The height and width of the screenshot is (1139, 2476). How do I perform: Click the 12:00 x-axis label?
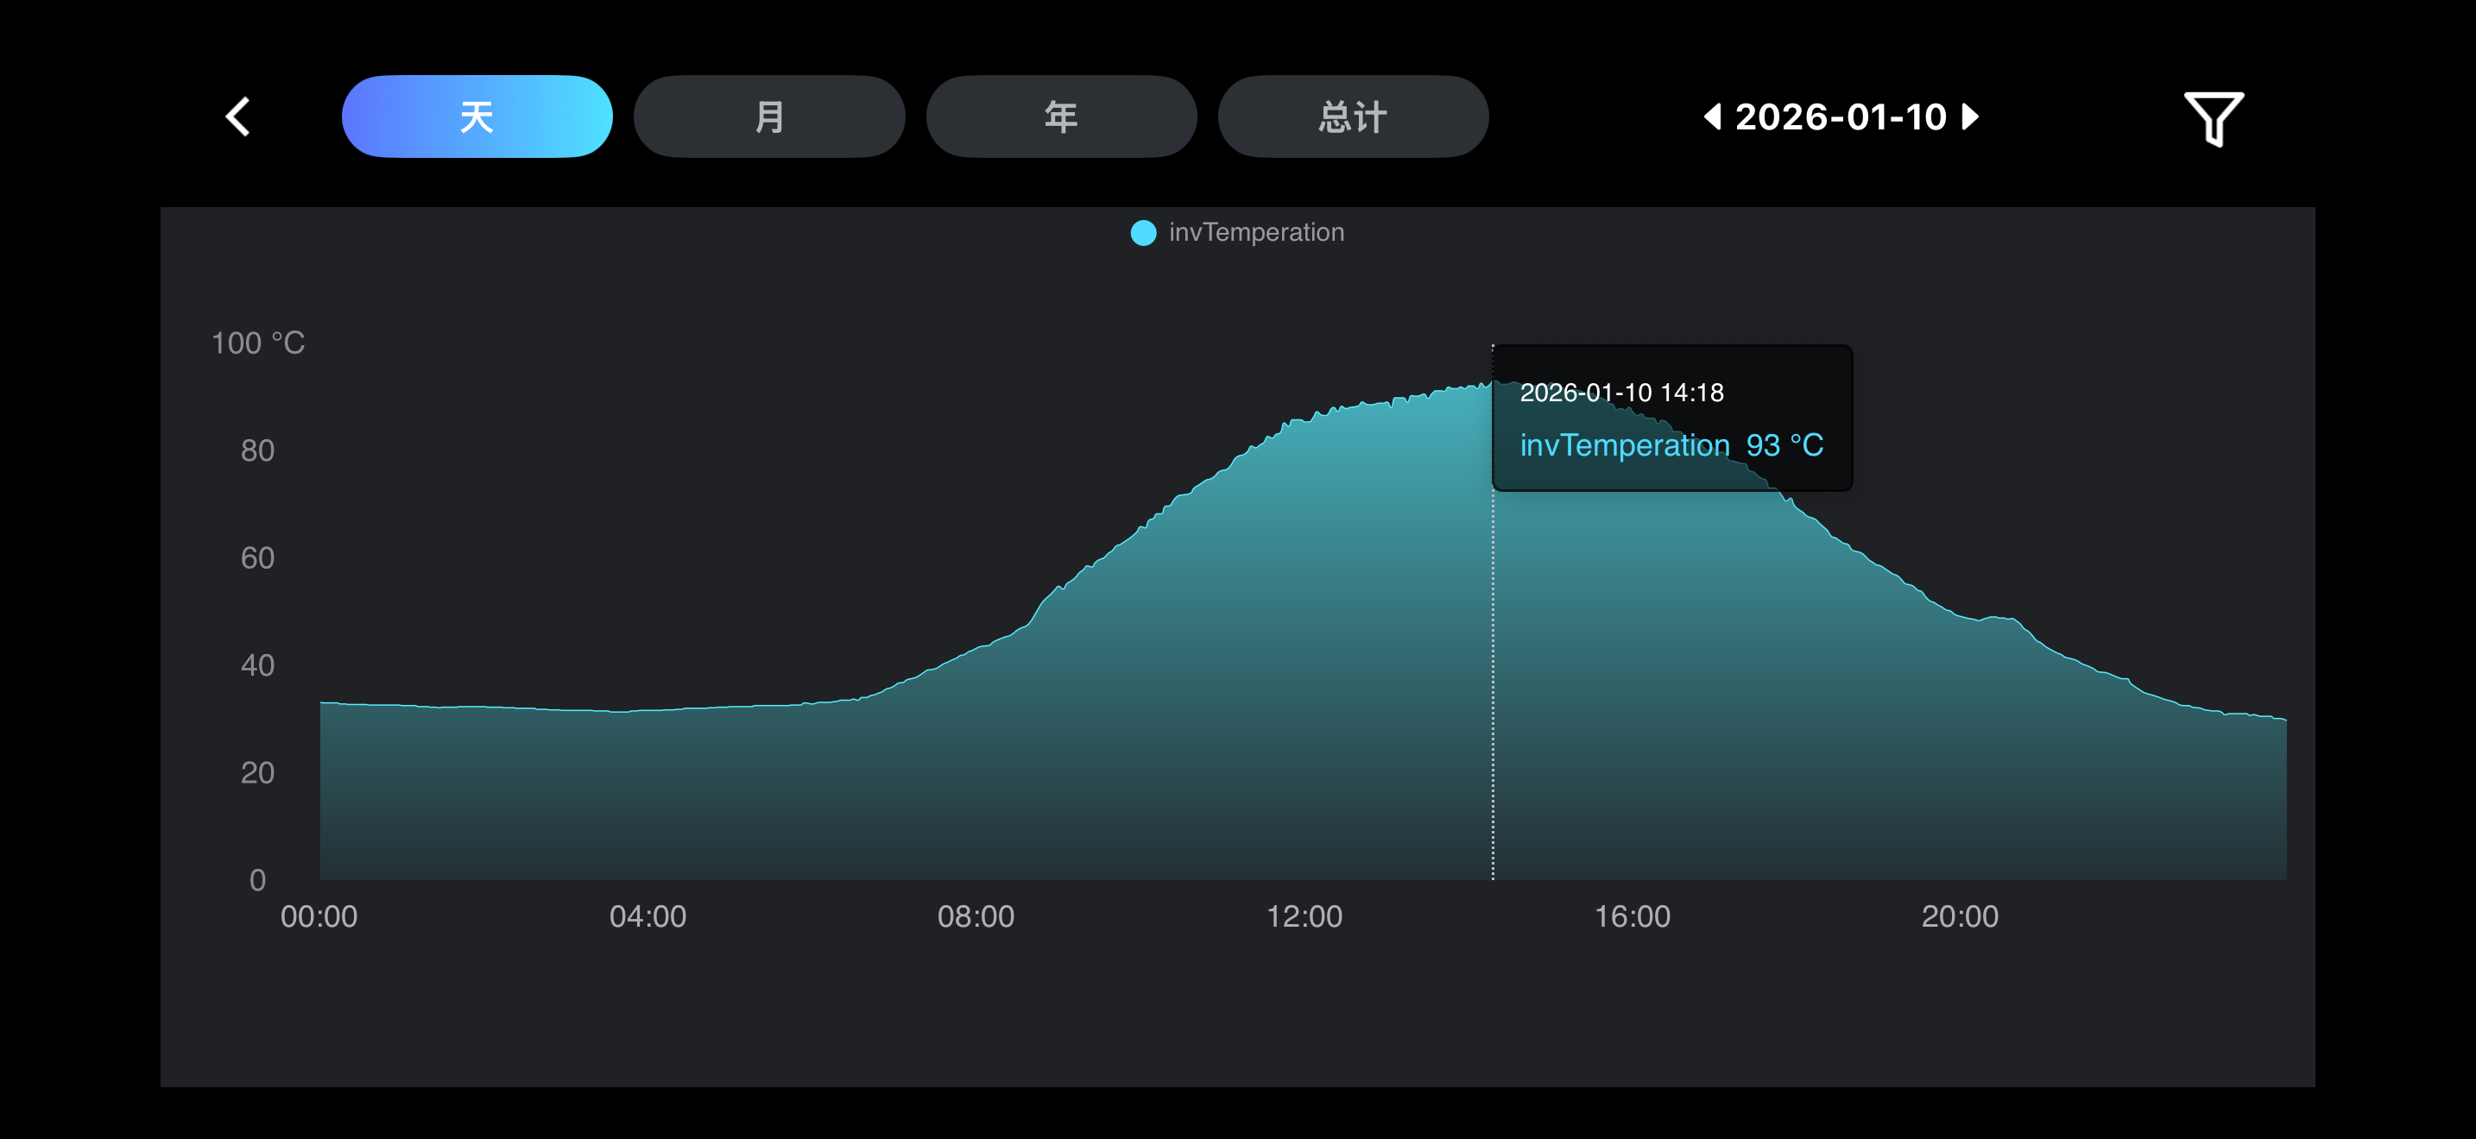(1304, 916)
